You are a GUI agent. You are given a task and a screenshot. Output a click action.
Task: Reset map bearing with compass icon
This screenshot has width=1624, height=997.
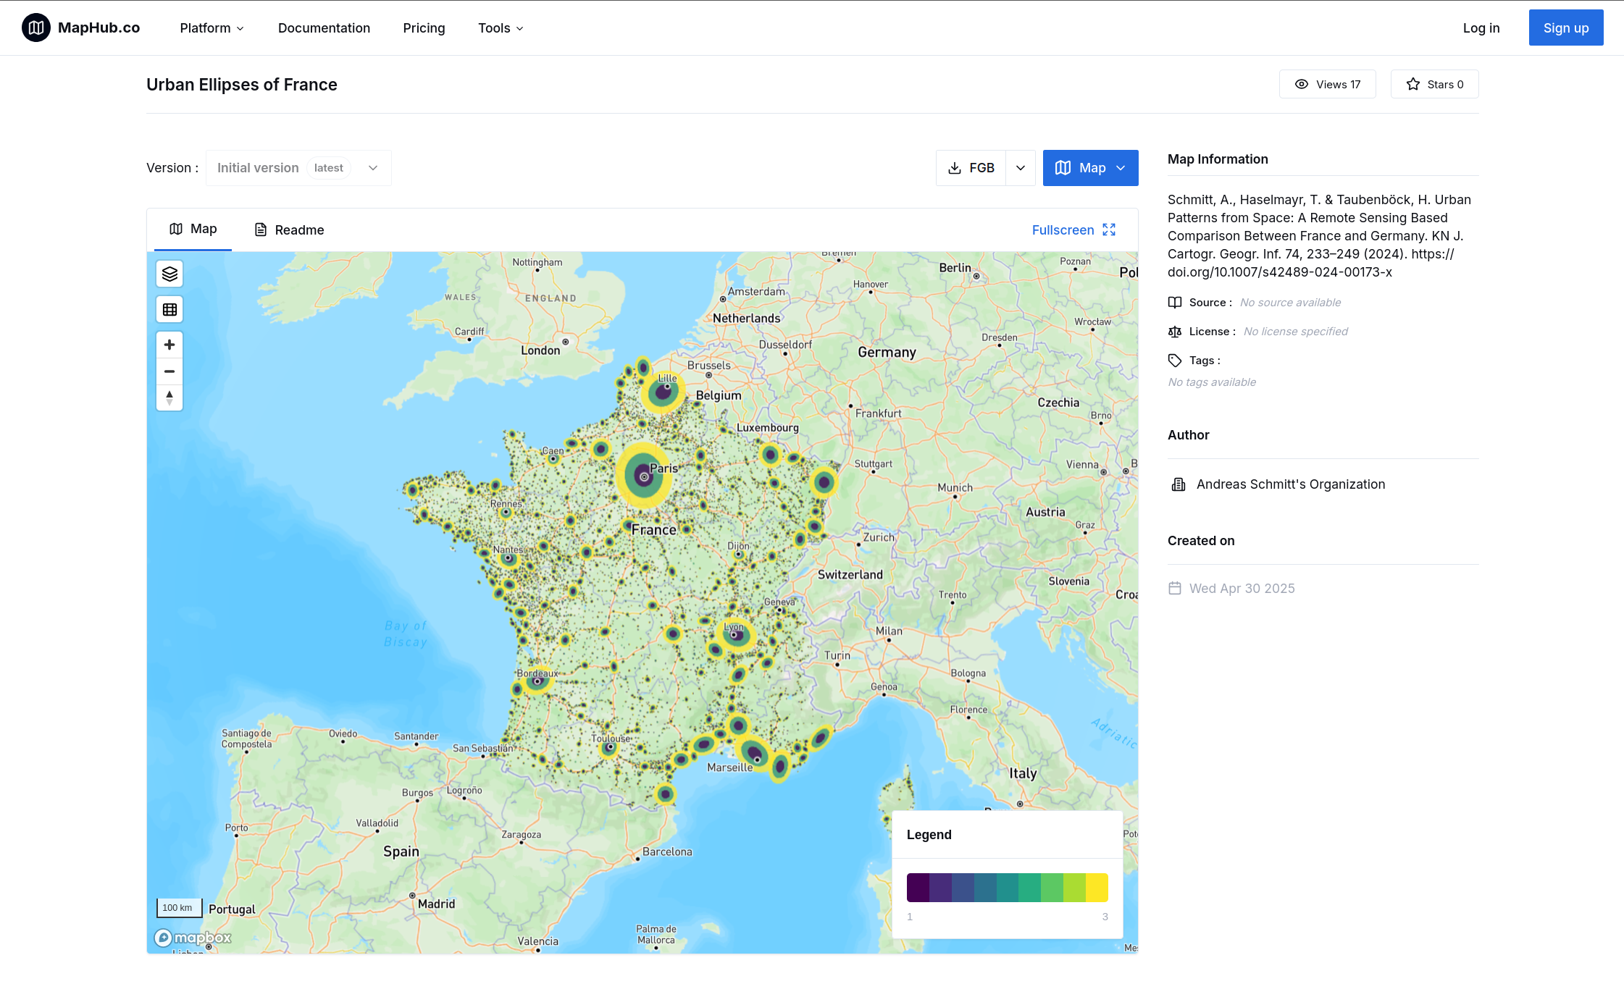click(169, 397)
